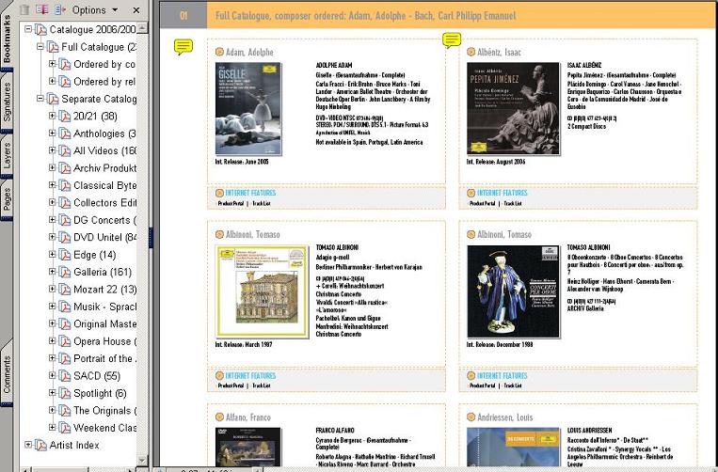718x472 pixels.
Task: Select the DVD Unitel bookmark
Action: tap(104, 237)
